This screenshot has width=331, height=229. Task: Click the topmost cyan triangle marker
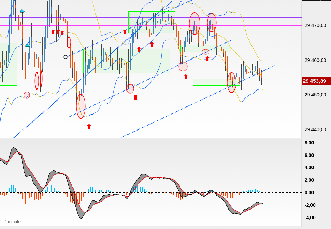tap(22, 11)
